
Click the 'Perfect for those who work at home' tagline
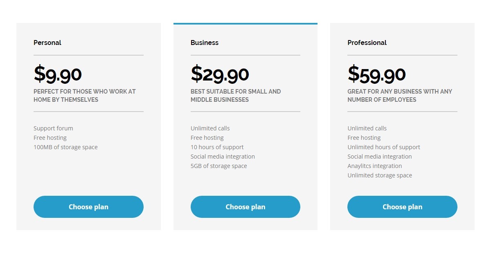click(85, 96)
